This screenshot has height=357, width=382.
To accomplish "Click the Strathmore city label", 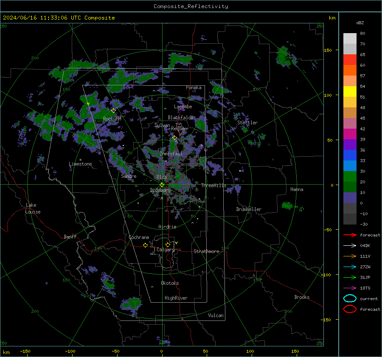I will 206,251.
